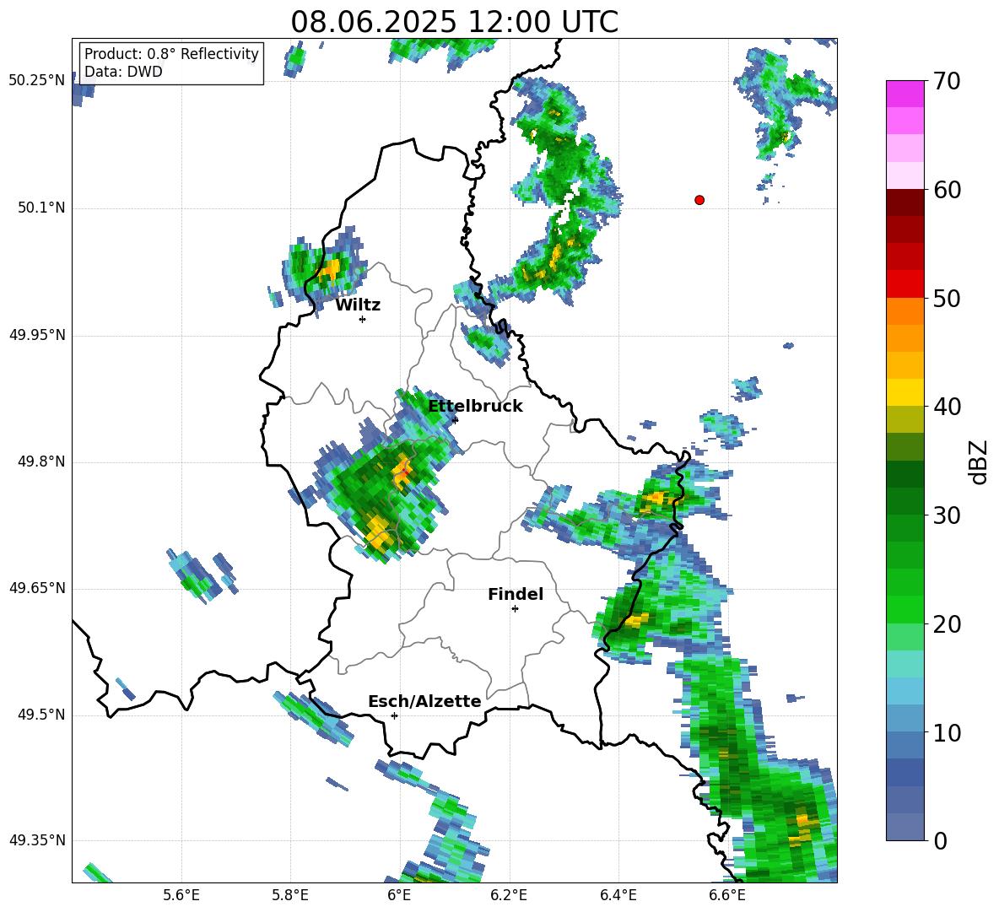
Task: Click the 50 value on colorbar
Action: (947, 298)
